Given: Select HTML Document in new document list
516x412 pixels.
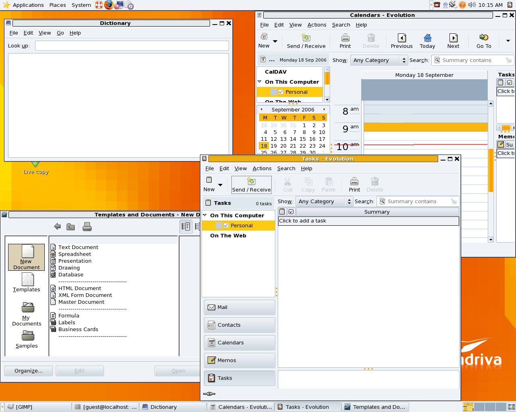Looking at the screenshot, I should 80,288.
